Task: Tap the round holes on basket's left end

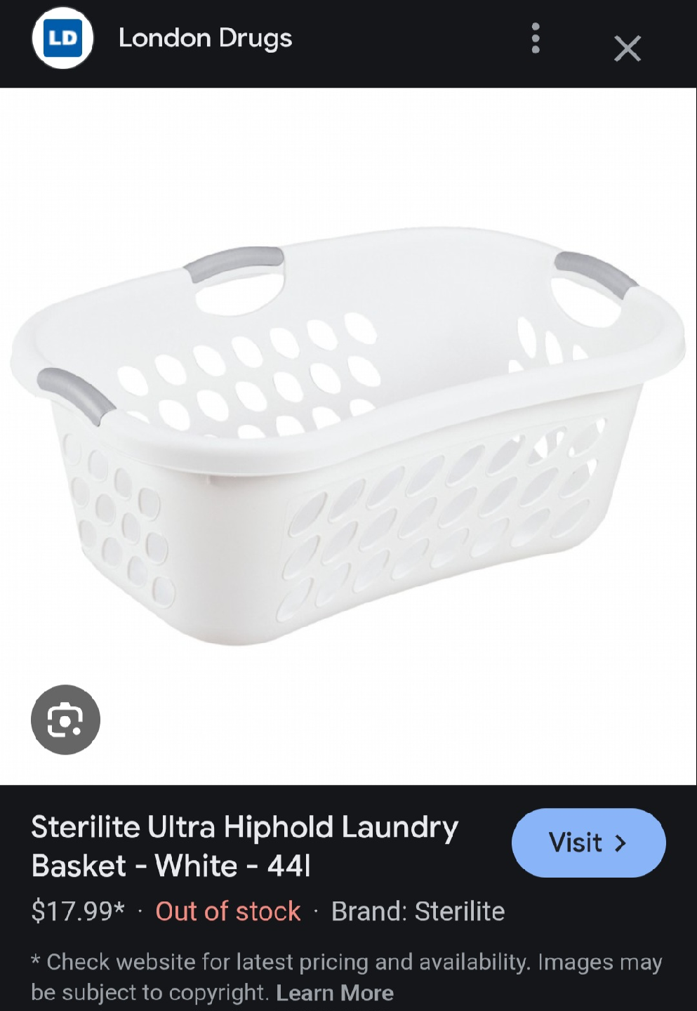Action: [119, 518]
